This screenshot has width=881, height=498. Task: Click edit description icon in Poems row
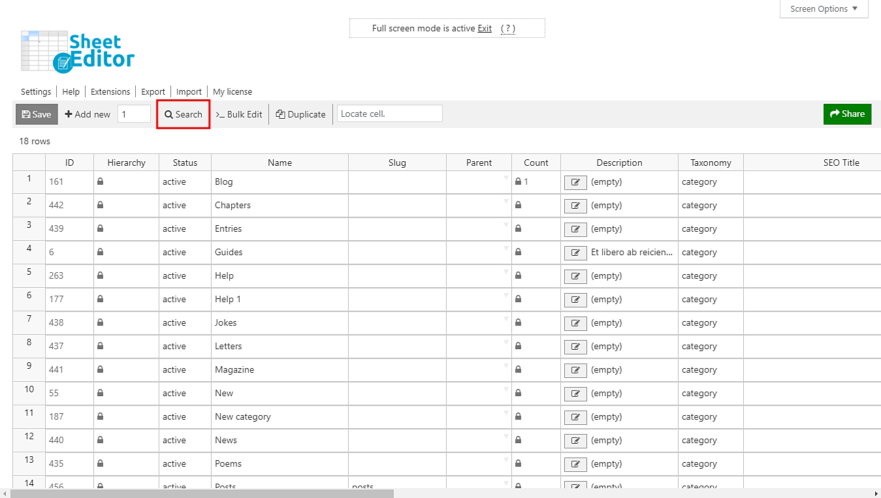click(575, 464)
